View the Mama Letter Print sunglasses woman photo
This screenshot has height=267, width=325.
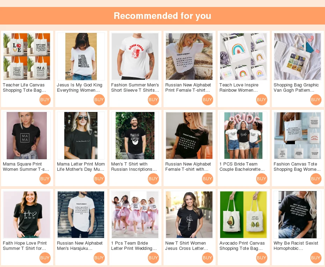[x=81, y=135]
